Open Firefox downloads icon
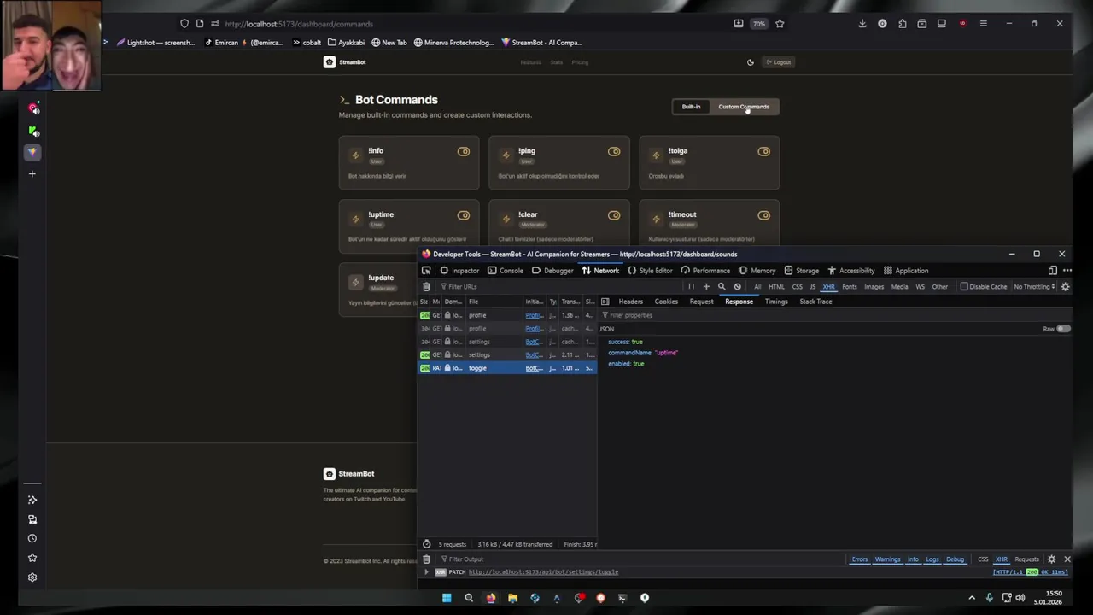Screen dimensions: 1093x615 (862, 24)
